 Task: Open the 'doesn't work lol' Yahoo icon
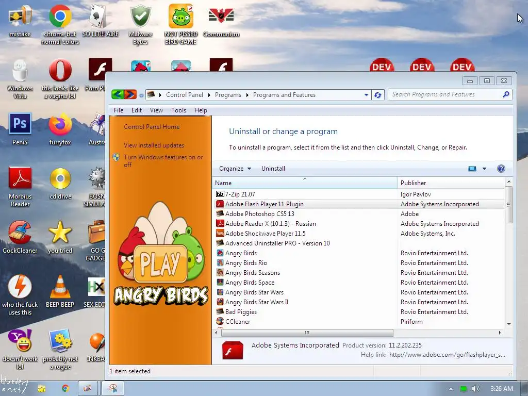[x=20, y=349]
